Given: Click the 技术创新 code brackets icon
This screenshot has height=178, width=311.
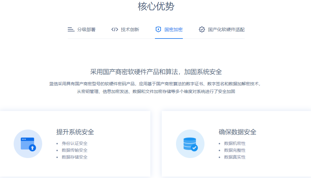Looking at the screenshot, I should pyautogui.click(x=114, y=29).
